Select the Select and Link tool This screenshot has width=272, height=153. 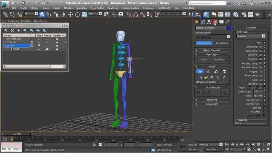pyautogui.click(x=6, y=14)
